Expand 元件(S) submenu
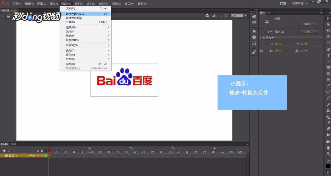 tap(85, 31)
